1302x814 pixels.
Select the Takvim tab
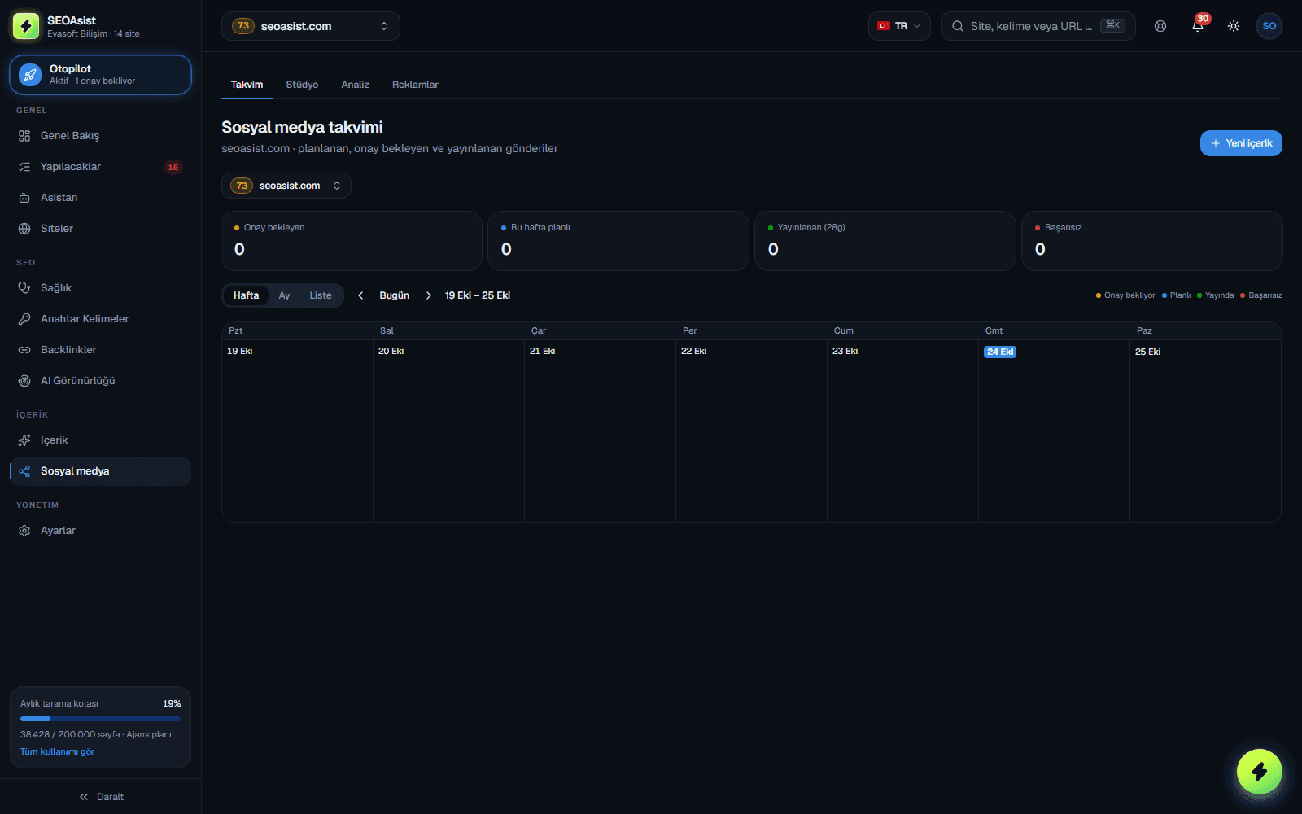coord(247,85)
